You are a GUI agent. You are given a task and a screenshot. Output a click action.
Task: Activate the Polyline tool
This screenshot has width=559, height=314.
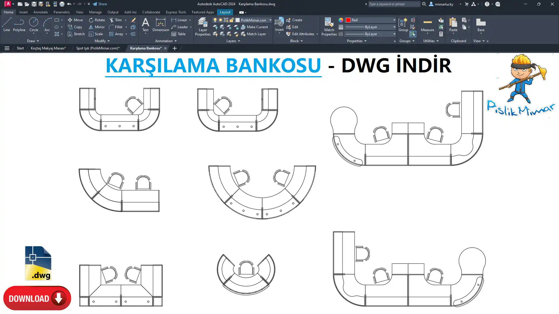click(x=19, y=22)
